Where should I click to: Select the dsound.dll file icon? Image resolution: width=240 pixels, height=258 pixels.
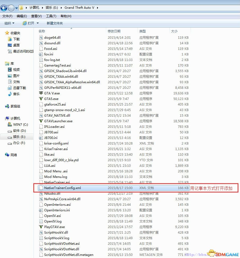tap(41, 43)
